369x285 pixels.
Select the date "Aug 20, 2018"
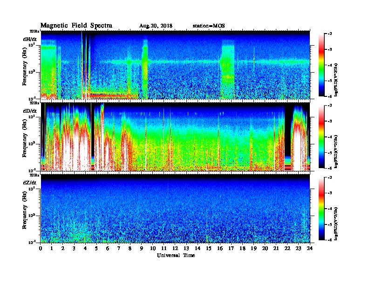tap(156, 26)
